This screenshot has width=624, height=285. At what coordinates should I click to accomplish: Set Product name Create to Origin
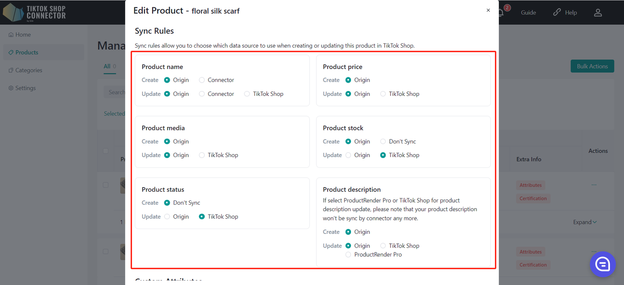pos(167,80)
